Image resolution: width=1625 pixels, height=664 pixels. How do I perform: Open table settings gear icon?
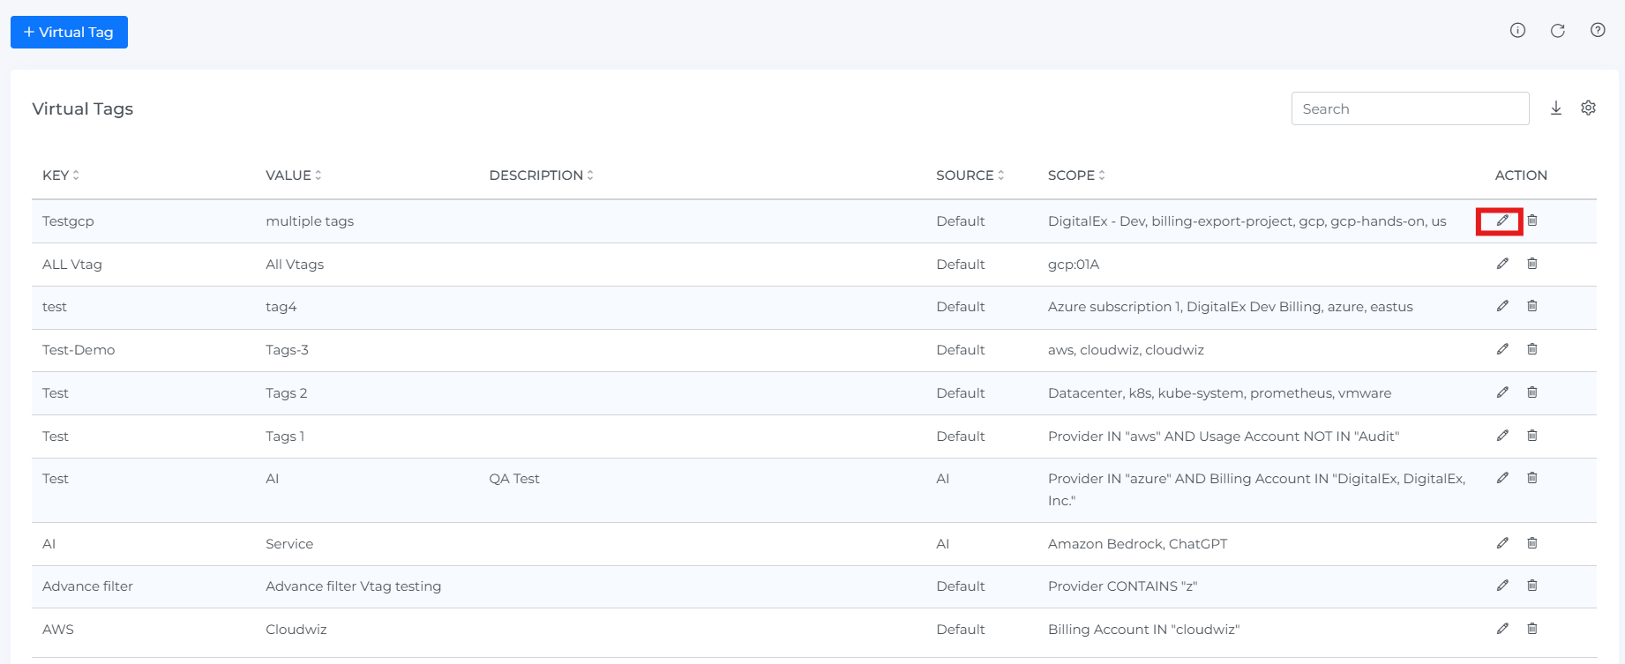[1588, 108]
